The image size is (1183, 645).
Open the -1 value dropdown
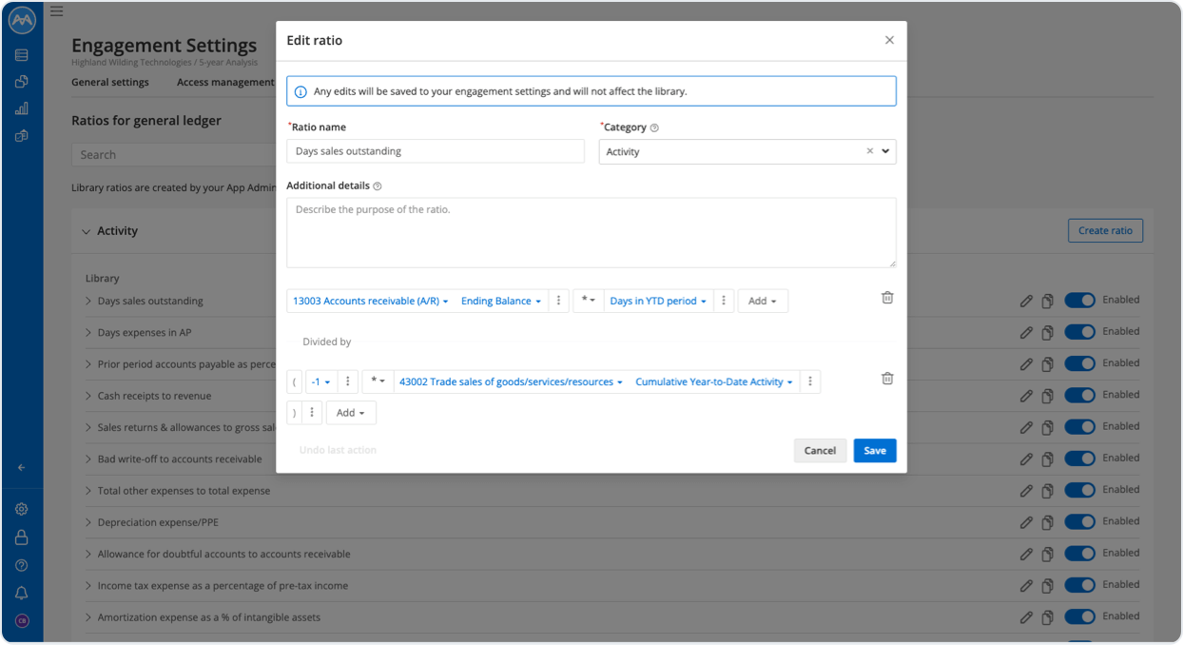pyautogui.click(x=321, y=381)
